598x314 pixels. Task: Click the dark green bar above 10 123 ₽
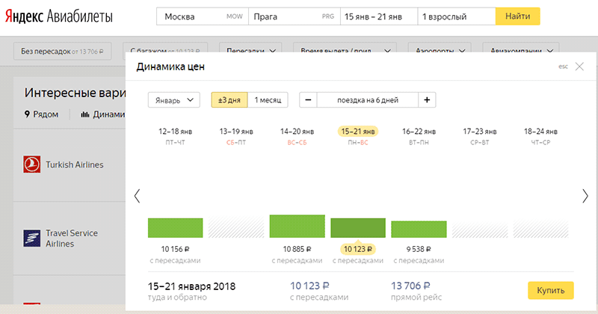click(x=358, y=228)
